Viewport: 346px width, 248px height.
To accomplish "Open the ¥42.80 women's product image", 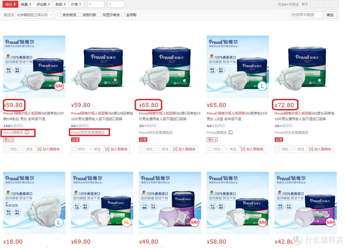I will coord(306,203).
